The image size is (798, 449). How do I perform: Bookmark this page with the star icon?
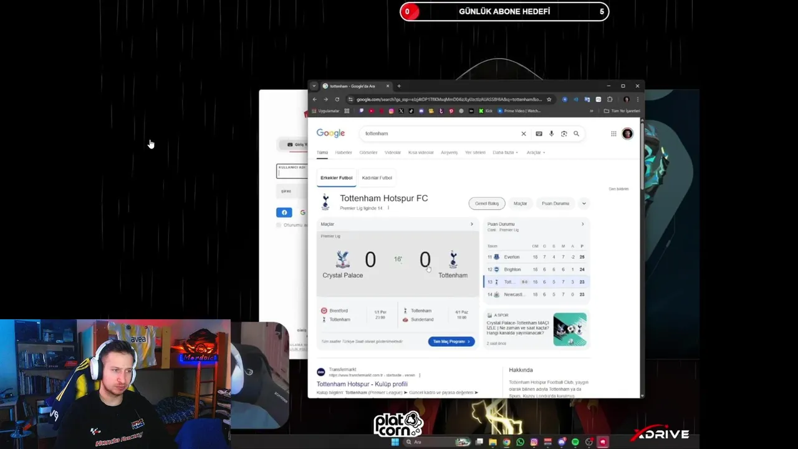tap(549, 99)
